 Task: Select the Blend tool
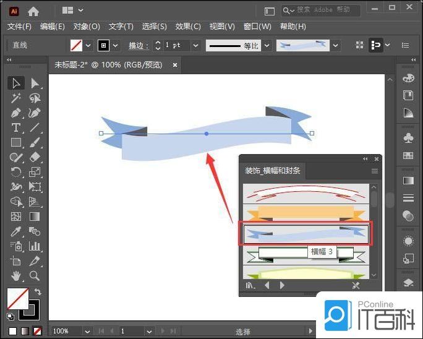[35, 231]
